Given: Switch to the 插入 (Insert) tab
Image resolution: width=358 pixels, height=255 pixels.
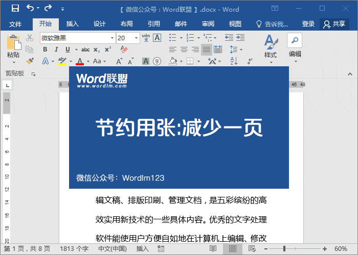Looking at the screenshot, I should 73,24.
